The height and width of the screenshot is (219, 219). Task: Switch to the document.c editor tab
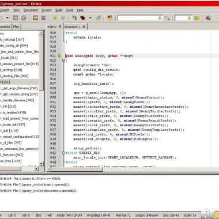pyautogui.click(x=73, y=27)
